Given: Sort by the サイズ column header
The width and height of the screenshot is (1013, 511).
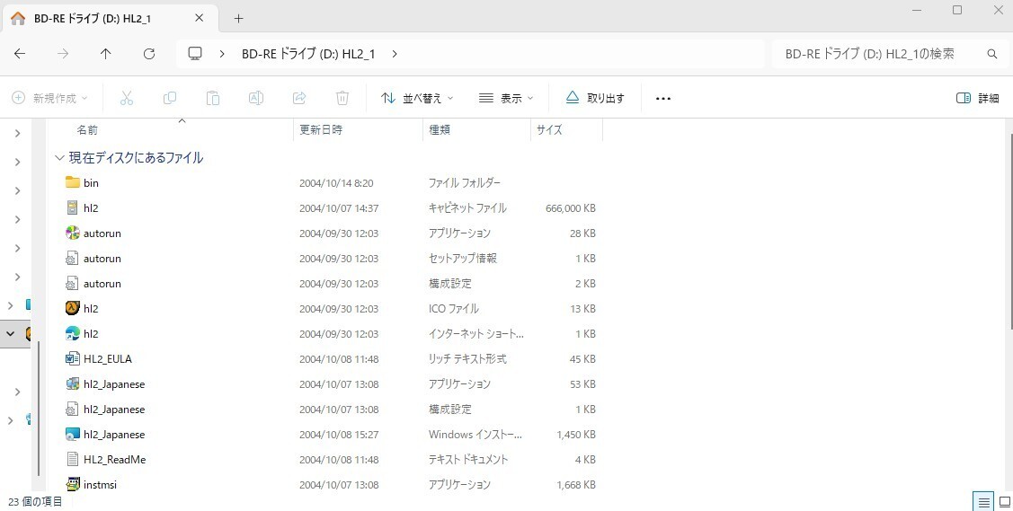Looking at the screenshot, I should (x=549, y=129).
